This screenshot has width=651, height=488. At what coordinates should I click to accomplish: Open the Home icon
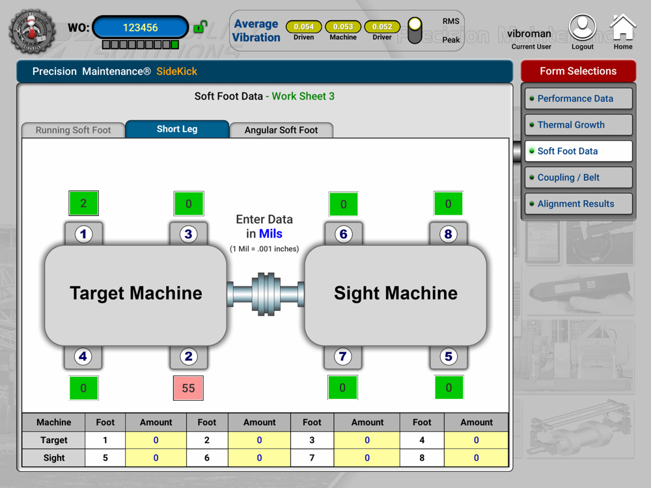click(x=623, y=27)
